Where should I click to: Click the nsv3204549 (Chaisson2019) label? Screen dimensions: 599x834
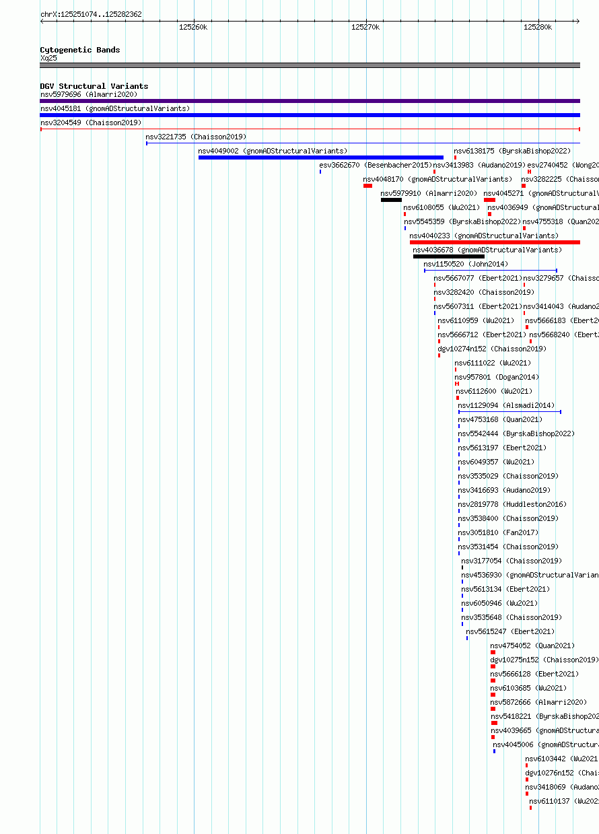(x=91, y=123)
